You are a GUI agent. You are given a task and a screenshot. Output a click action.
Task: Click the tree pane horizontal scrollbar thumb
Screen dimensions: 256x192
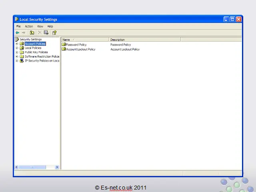pyautogui.click(x=32, y=167)
